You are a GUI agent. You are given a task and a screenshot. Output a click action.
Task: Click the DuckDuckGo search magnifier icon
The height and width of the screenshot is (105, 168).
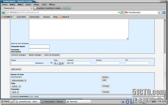[159, 13]
